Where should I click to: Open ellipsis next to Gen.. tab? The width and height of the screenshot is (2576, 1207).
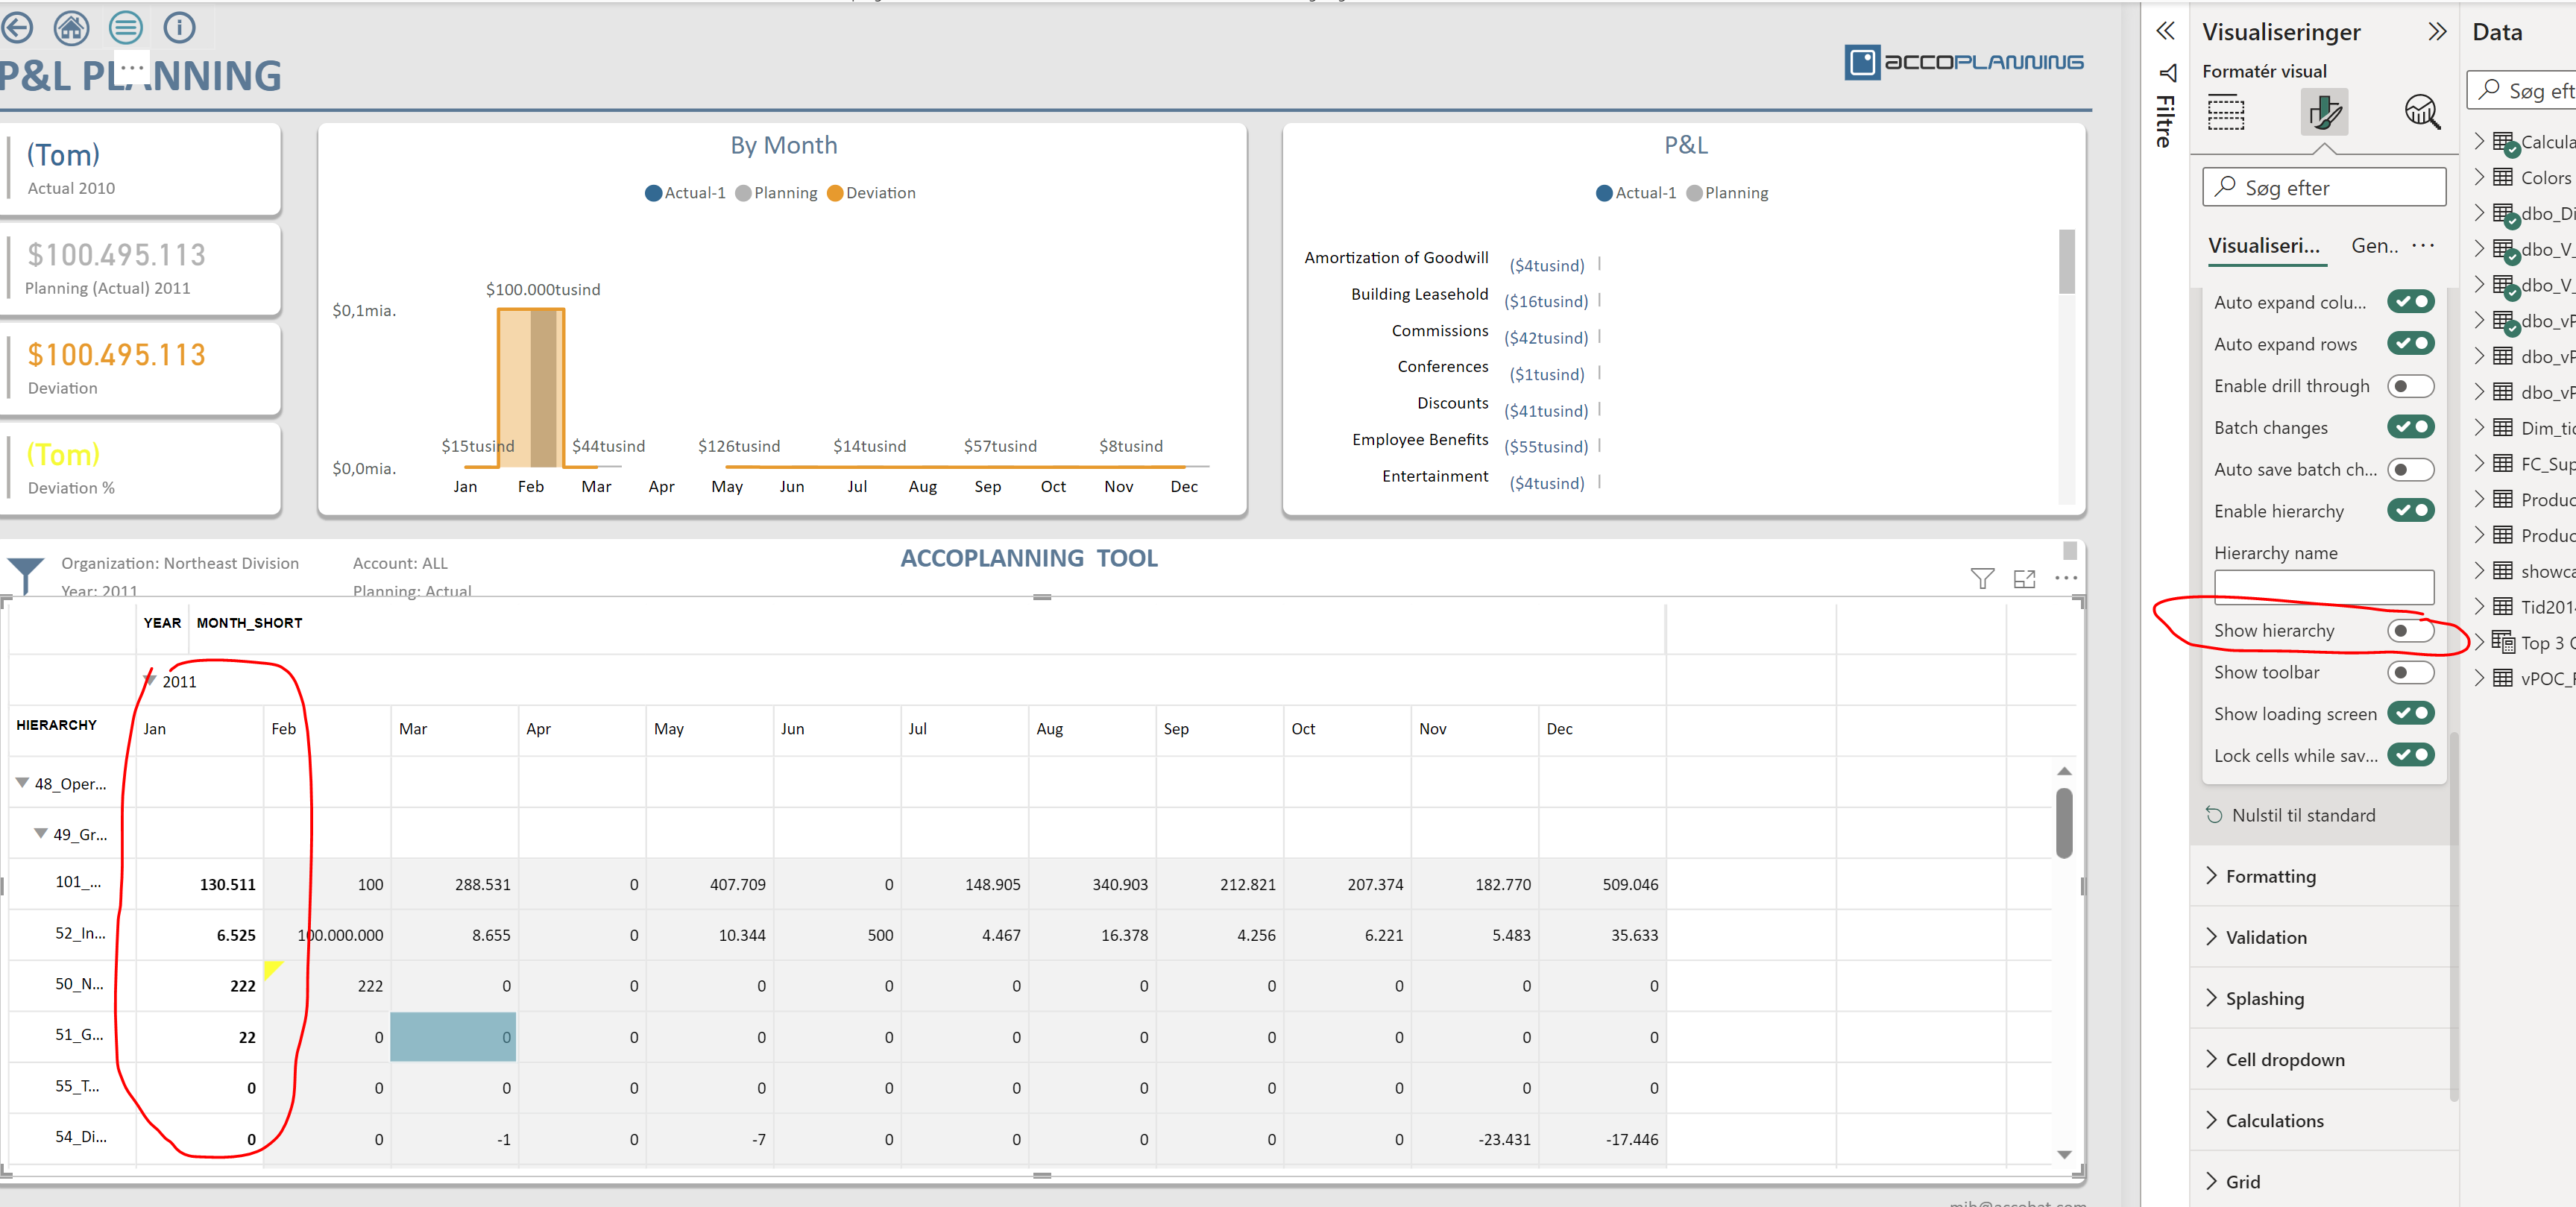pyautogui.click(x=2422, y=246)
